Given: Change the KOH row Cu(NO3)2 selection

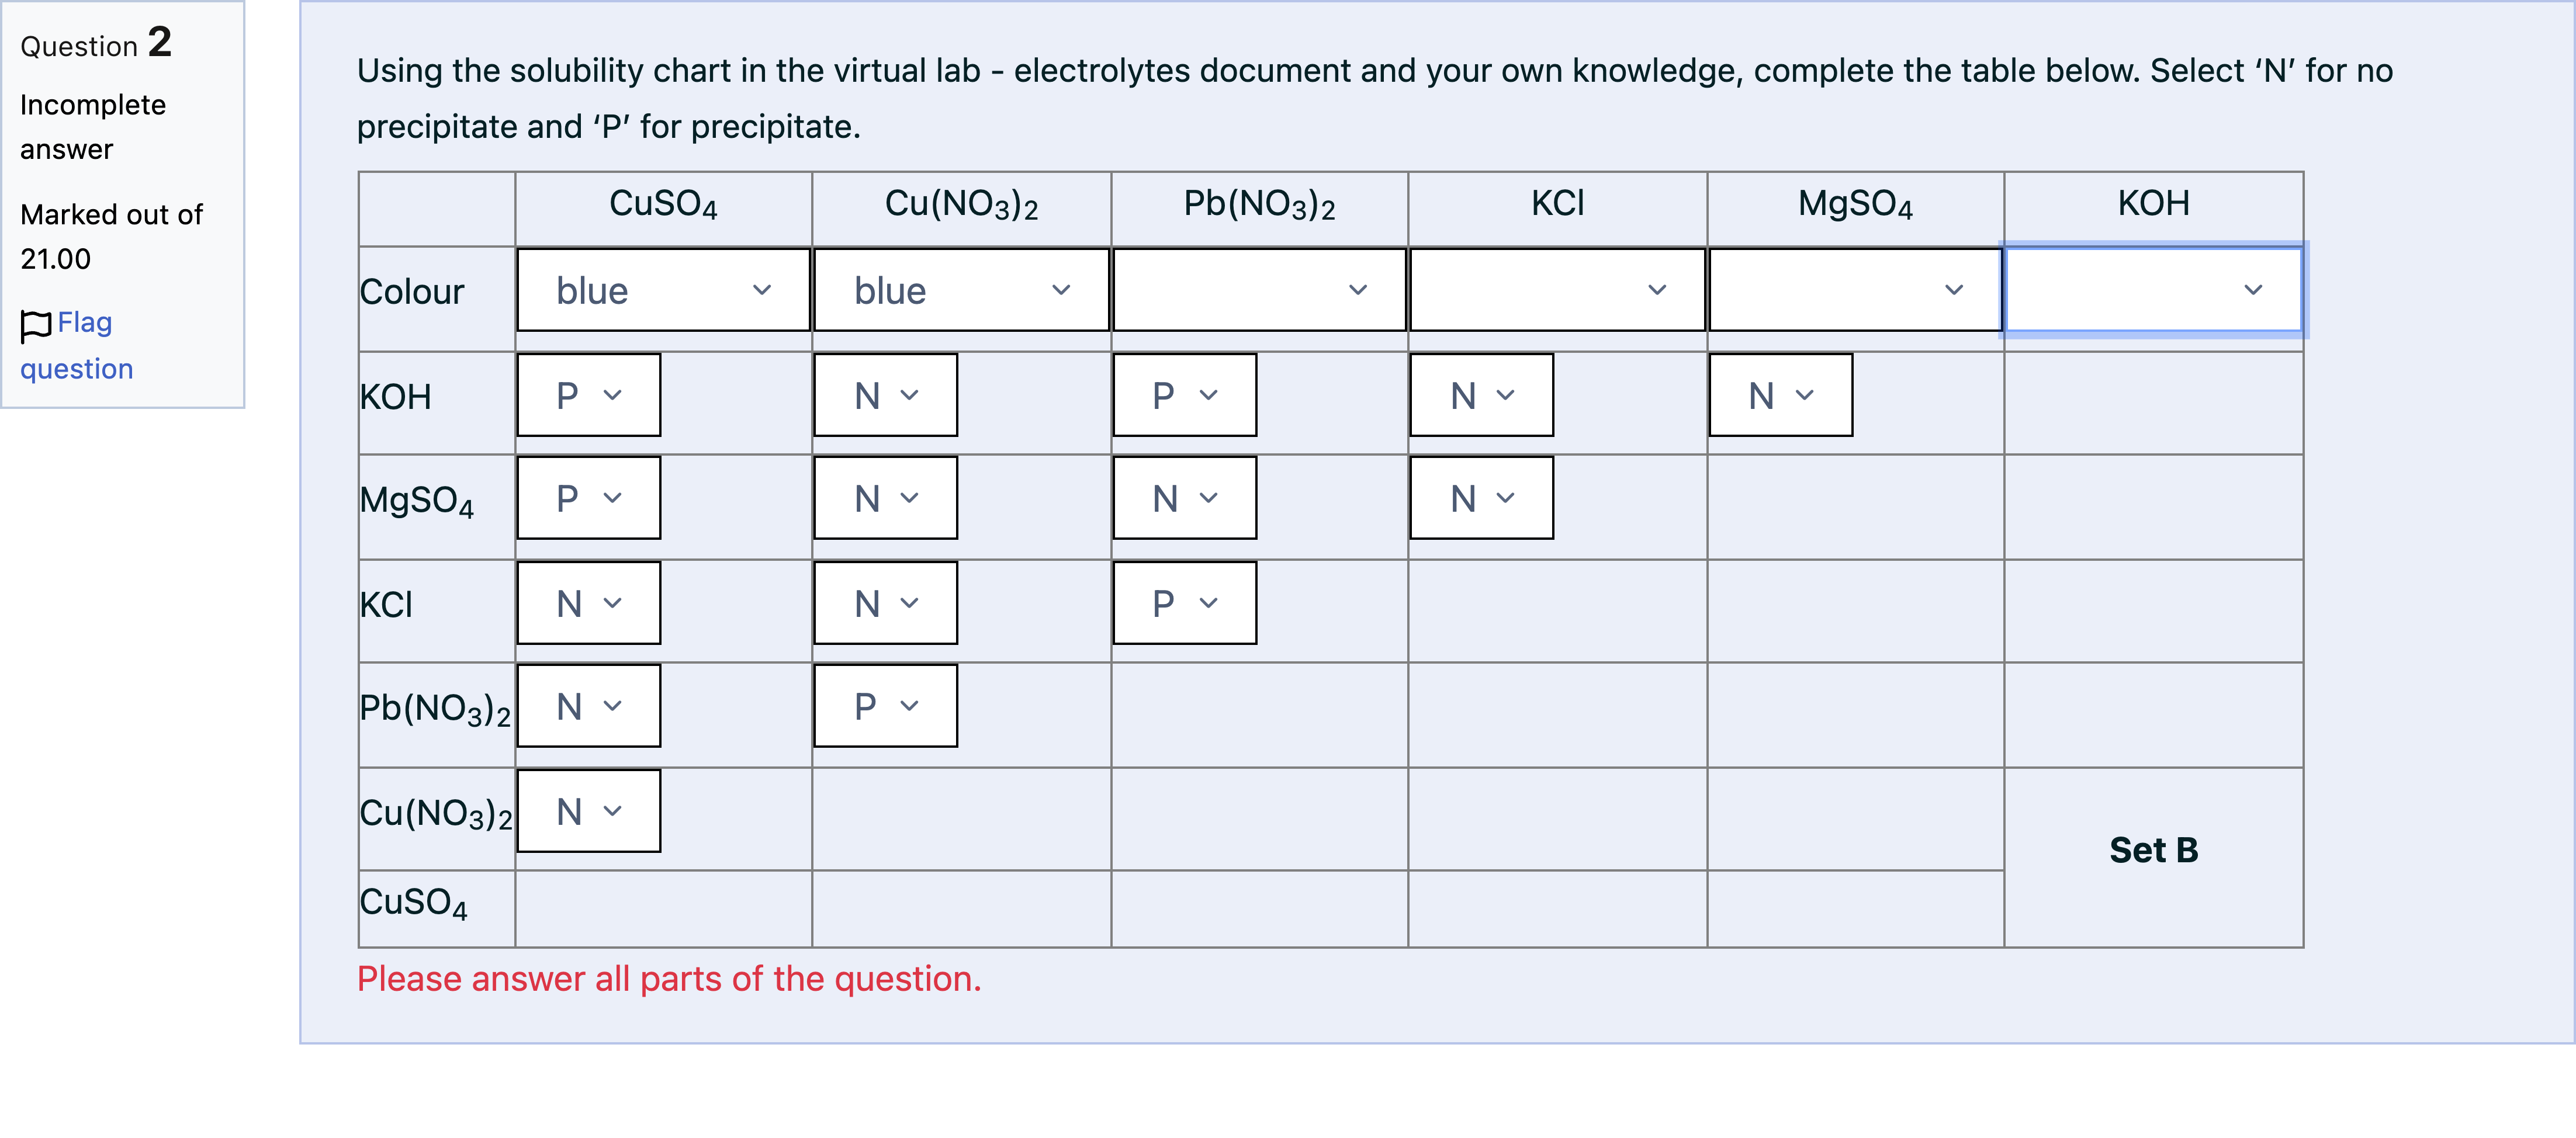Looking at the screenshot, I should tap(886, 395).
